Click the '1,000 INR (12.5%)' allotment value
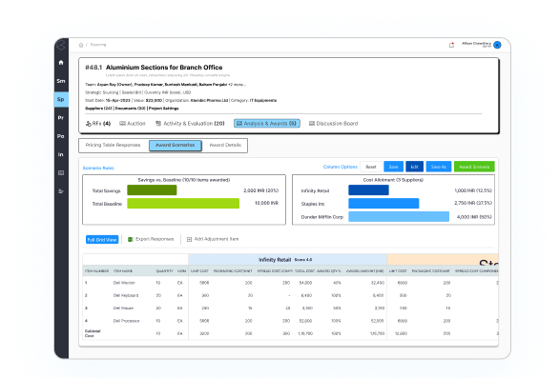This screenshot has width=559, height=378. pyautogui.click(x=473, y=190)
